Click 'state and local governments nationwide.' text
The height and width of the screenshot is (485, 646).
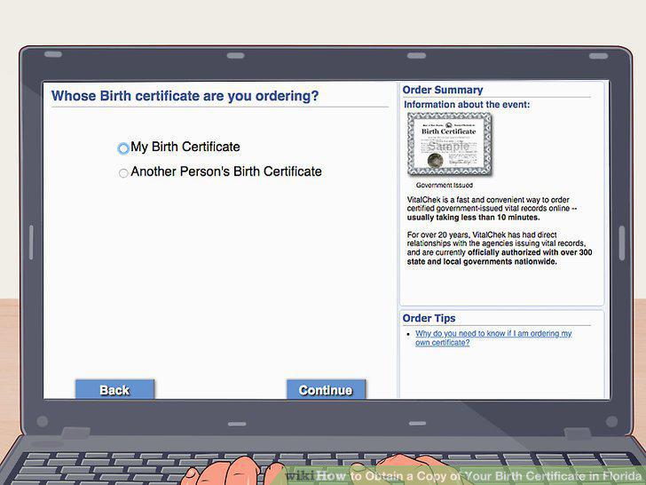point(482,261)
